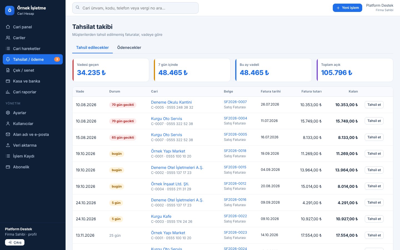Click the Örnek İşletme logo icon
This screenshot has height=250, width=400.
[10, 10]
